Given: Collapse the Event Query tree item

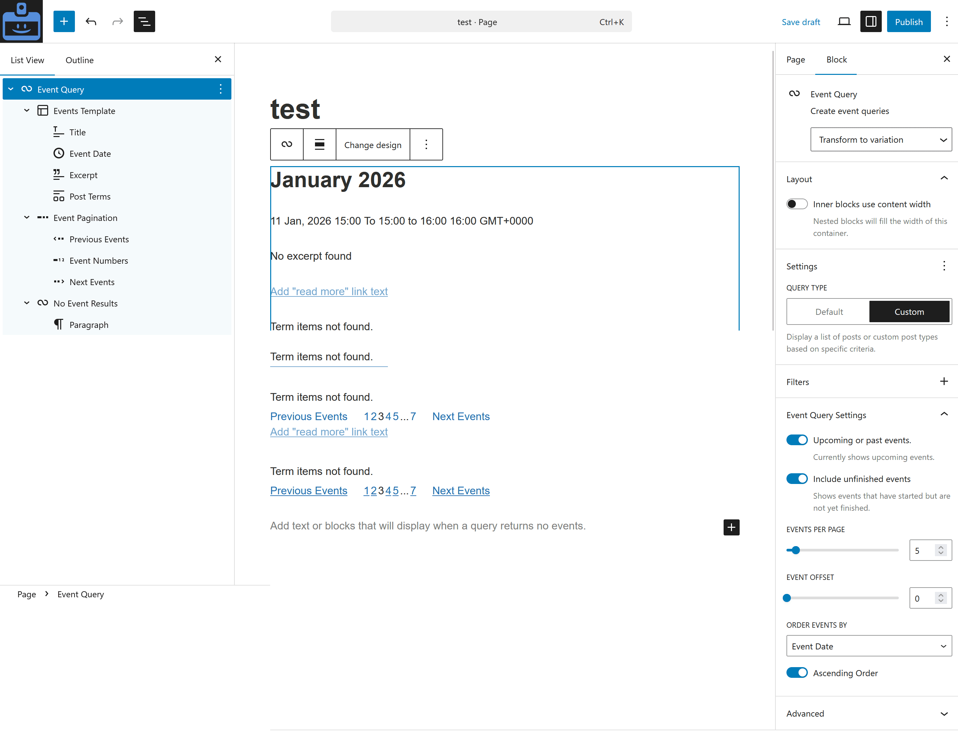Looking at the screenshot, I should (11, 89).
